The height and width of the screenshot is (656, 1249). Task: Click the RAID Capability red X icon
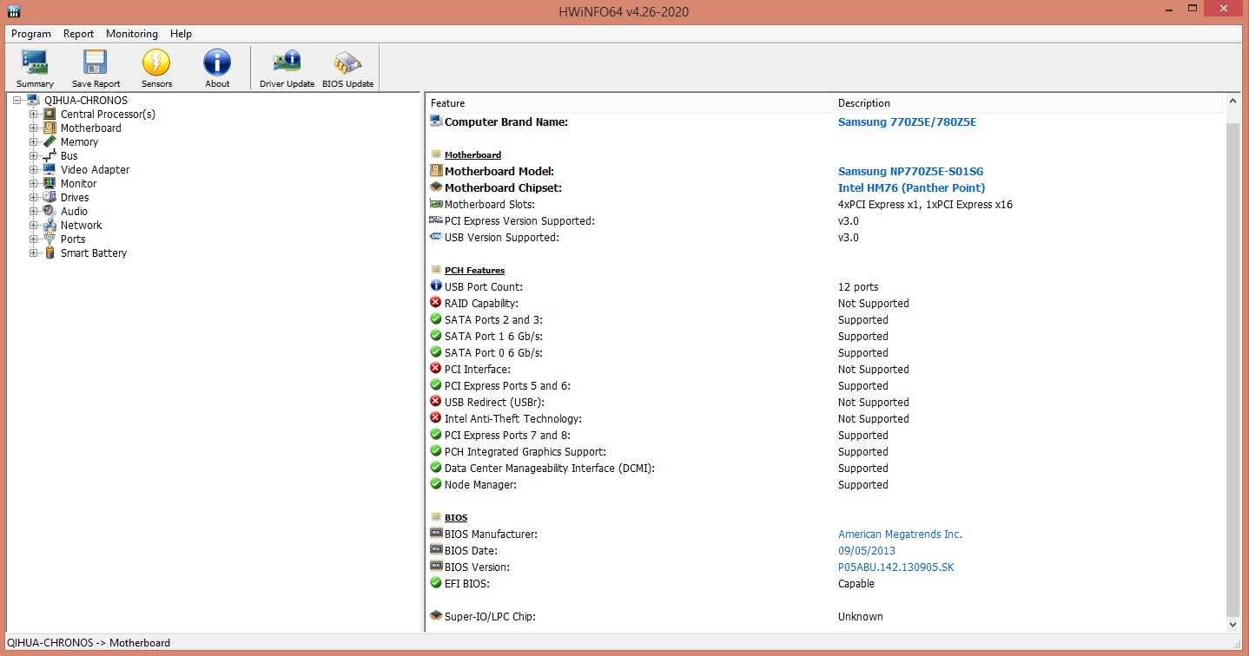click(x=436, y=303)
